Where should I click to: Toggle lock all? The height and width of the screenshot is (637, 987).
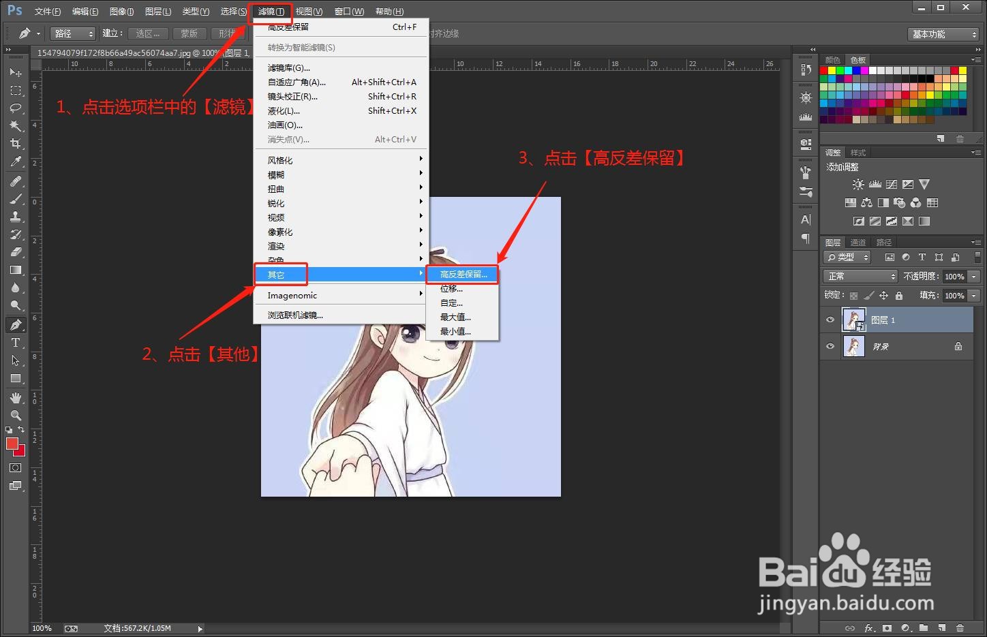coord(898,295)
